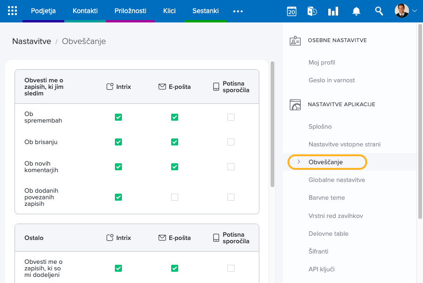Open the notifications bell icon
This screenshot has width=423, height=283.
point(356,11)
